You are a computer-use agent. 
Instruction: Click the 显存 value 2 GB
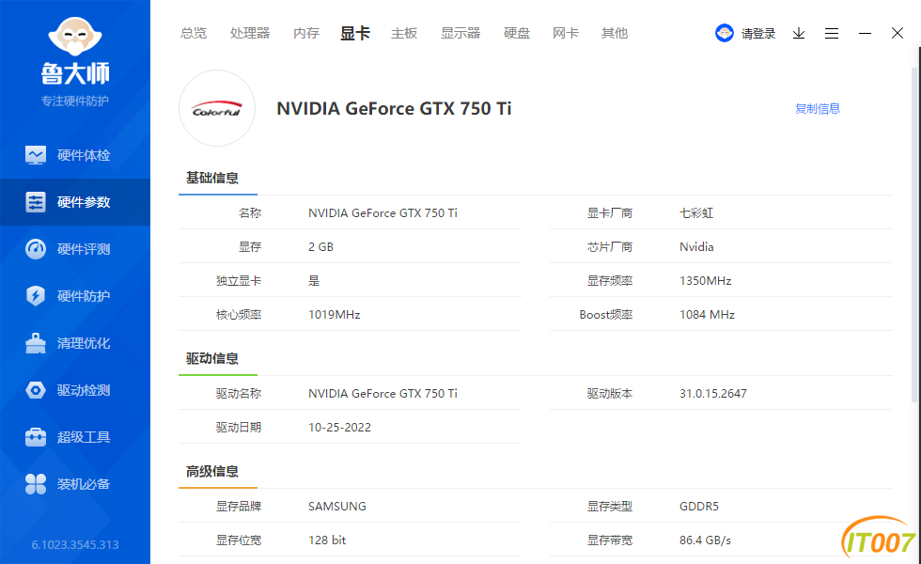point(320,246)
